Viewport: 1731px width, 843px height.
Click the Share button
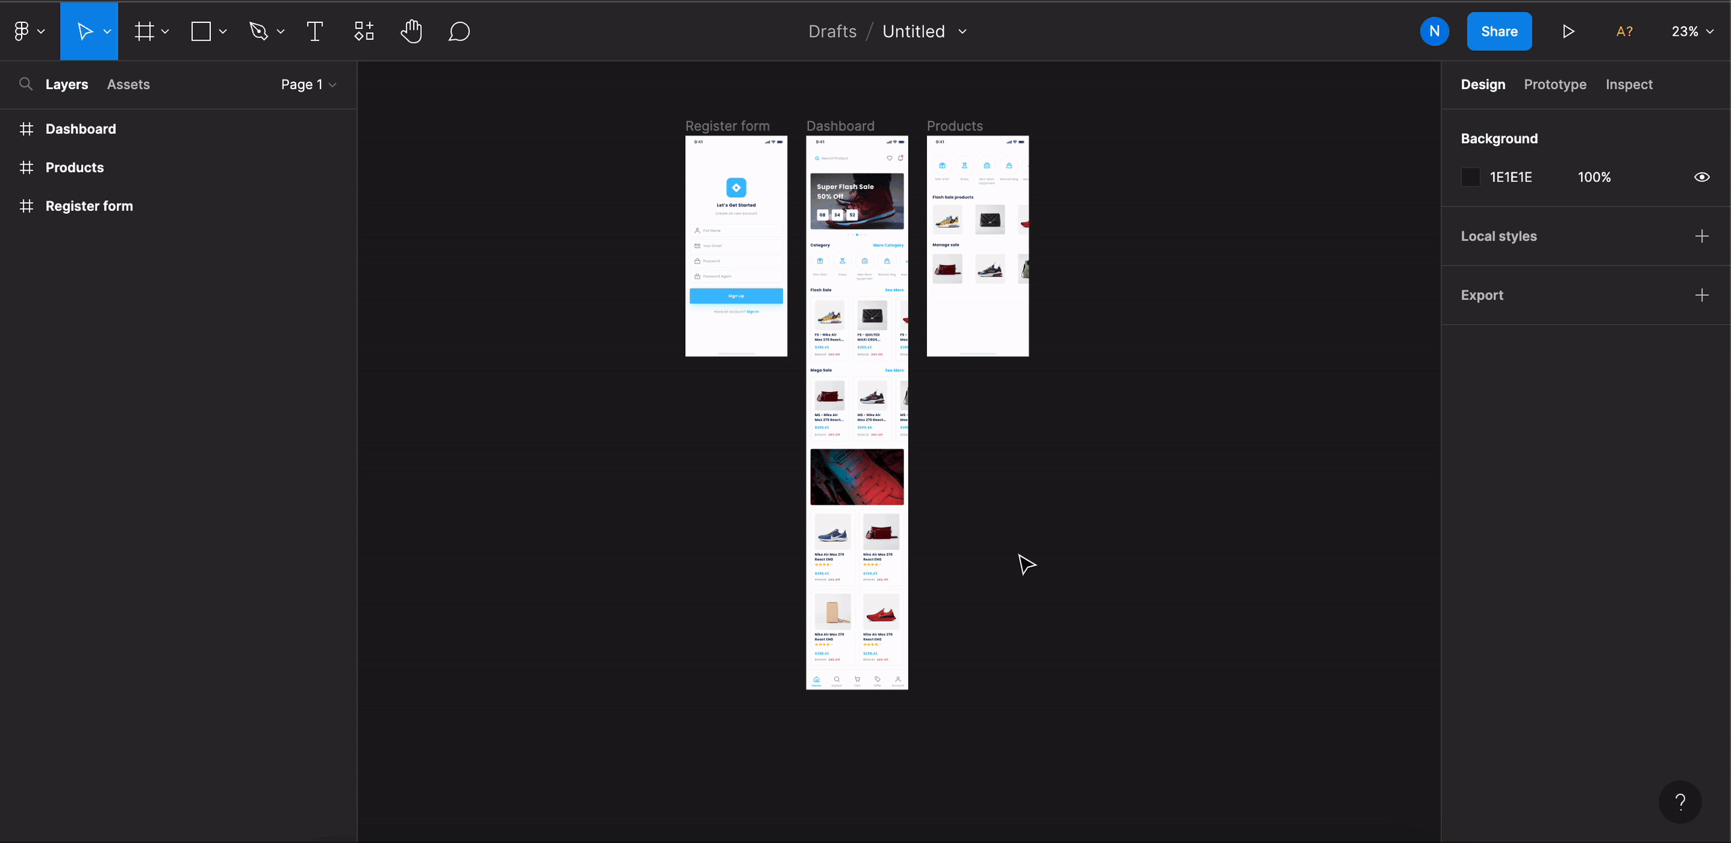[1499, 31]
